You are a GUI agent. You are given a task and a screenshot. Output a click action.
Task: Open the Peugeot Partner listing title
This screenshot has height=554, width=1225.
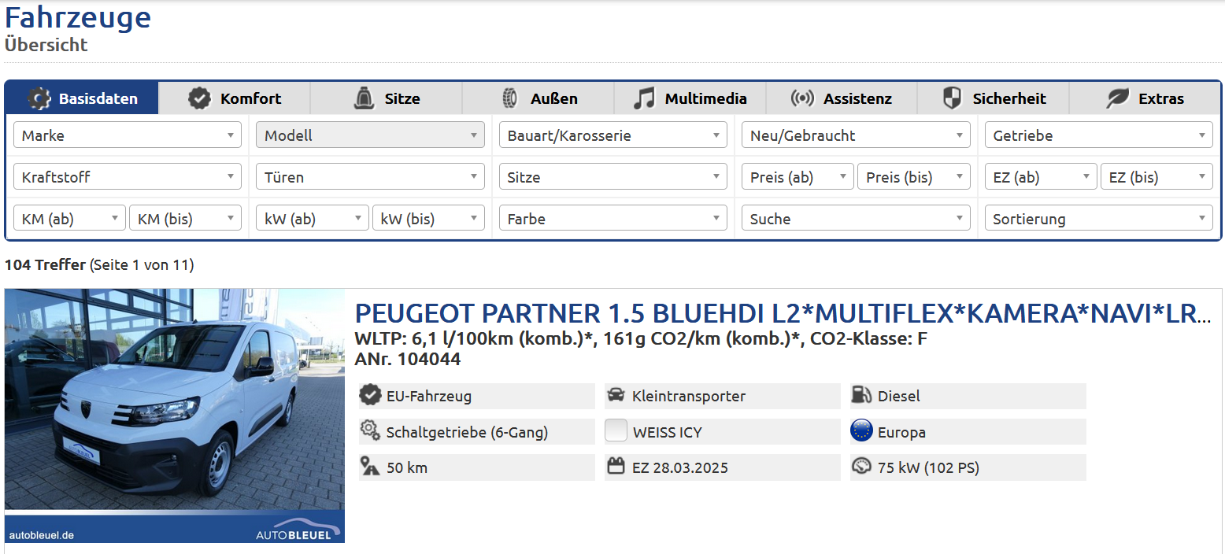point(782,313)
